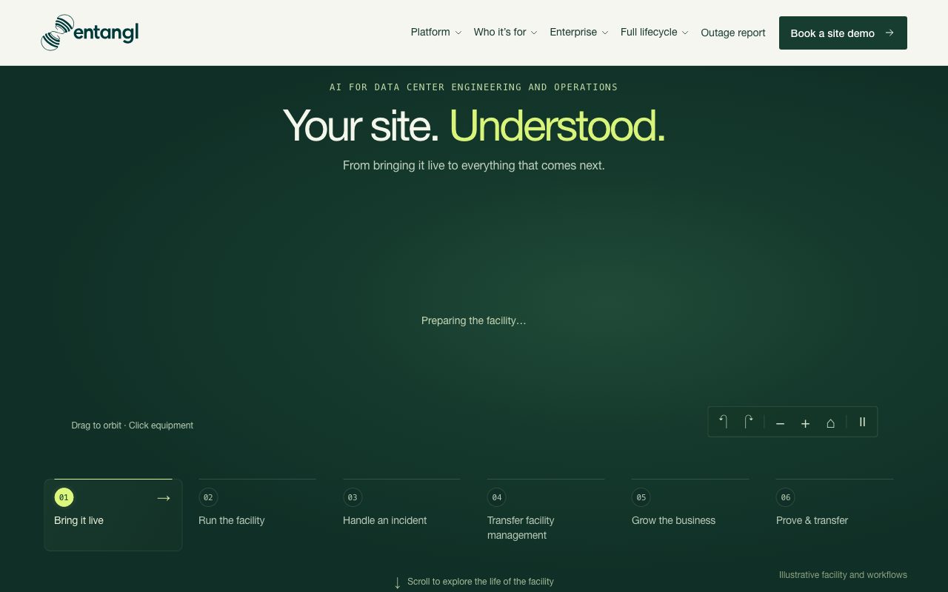Image resolution: width=948 pixels, height=592 pixels.
Task: Switch to step 02 Run the facility
Action: click(x=257, y=514)
